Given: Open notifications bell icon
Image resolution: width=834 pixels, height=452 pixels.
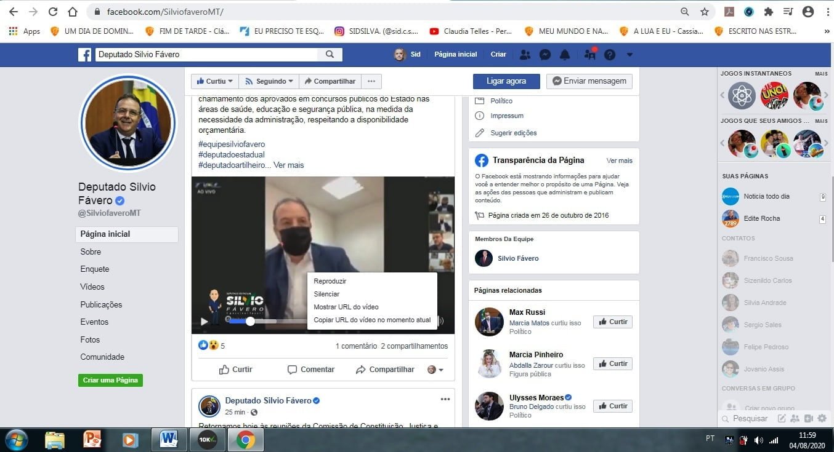Looking at the screenshot, I should 565,55.
